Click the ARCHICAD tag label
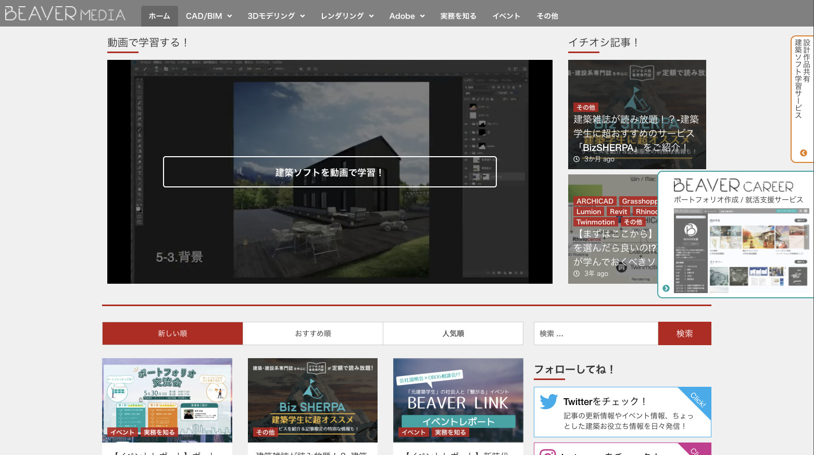Viewport: 814px width, 455px height. [x=595, y=201]
